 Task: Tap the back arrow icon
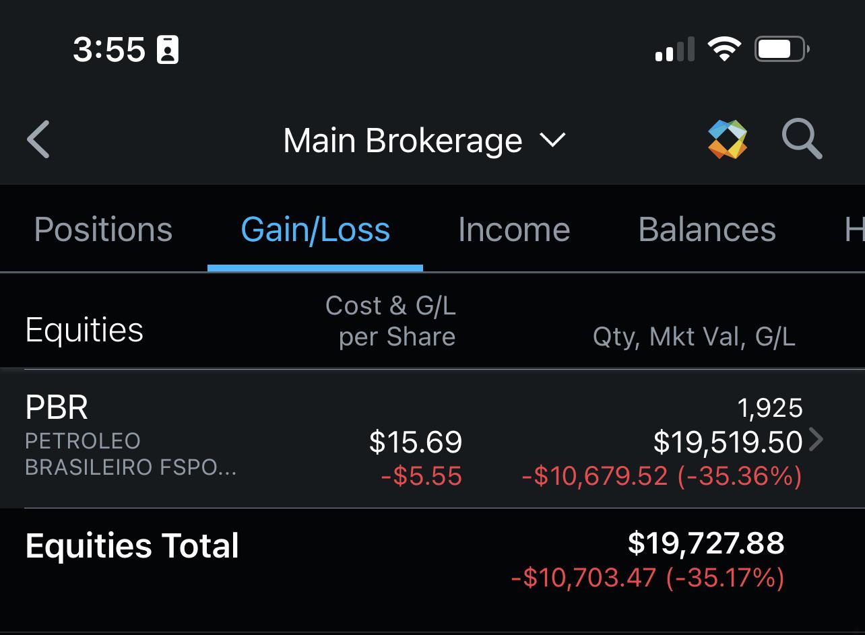(38, 139)
